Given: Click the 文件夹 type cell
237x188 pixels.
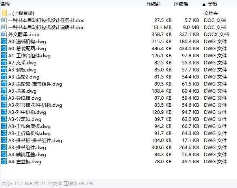Looking at the screenshot, I should pos(211,13).
